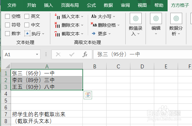Viewport: 192px width, 126px height.
Task: Click the 删除文本 button label
Action: pyautogui.click(x=71, y=25)
